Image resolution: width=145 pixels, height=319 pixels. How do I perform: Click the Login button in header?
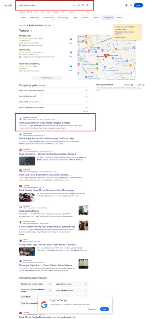[138, 5]
